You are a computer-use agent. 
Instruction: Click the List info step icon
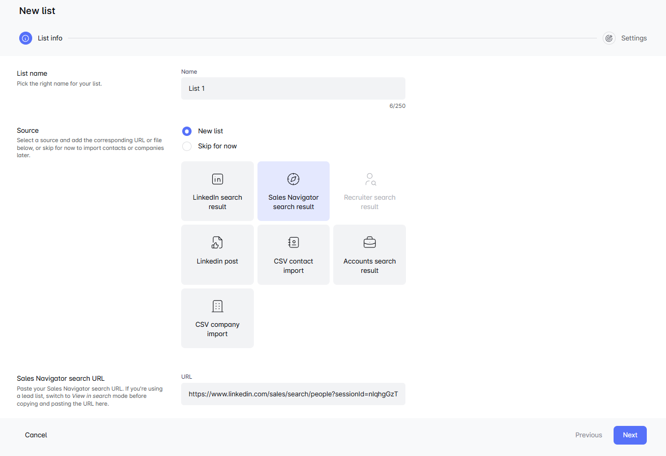click(x=25, y=38)
